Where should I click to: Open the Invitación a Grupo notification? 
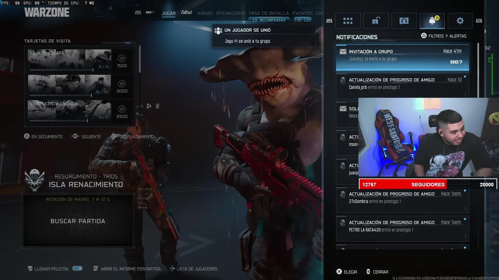coord(402,57)
